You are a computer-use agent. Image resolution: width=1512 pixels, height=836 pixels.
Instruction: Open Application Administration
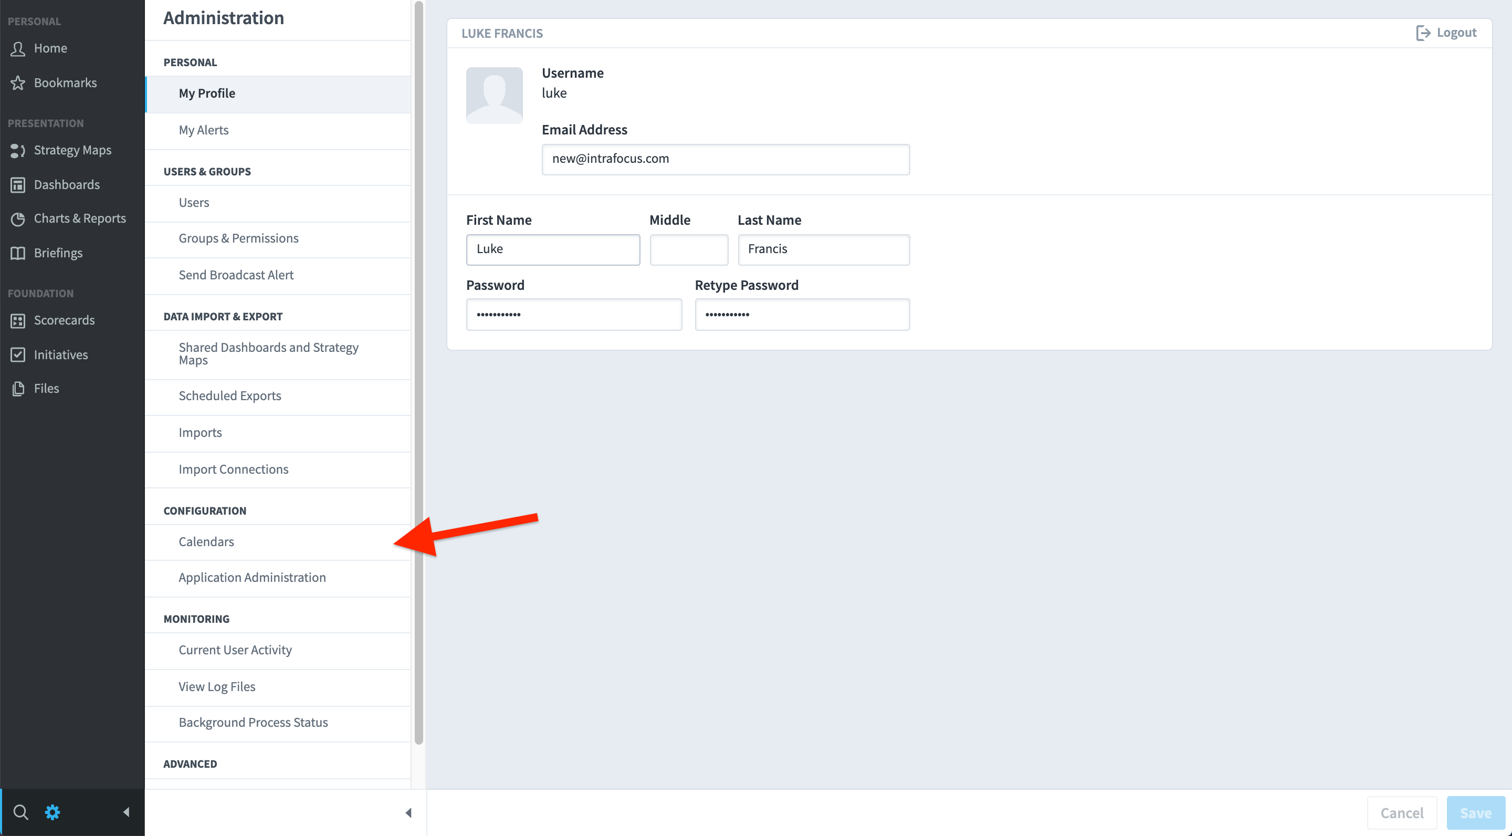tap(278, 578)
